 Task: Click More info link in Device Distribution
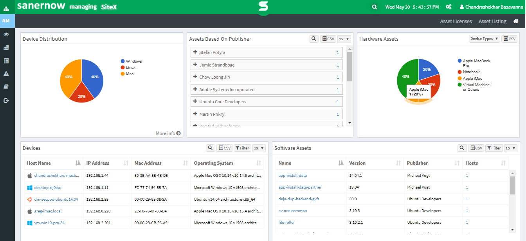click(x=168, y=133)
